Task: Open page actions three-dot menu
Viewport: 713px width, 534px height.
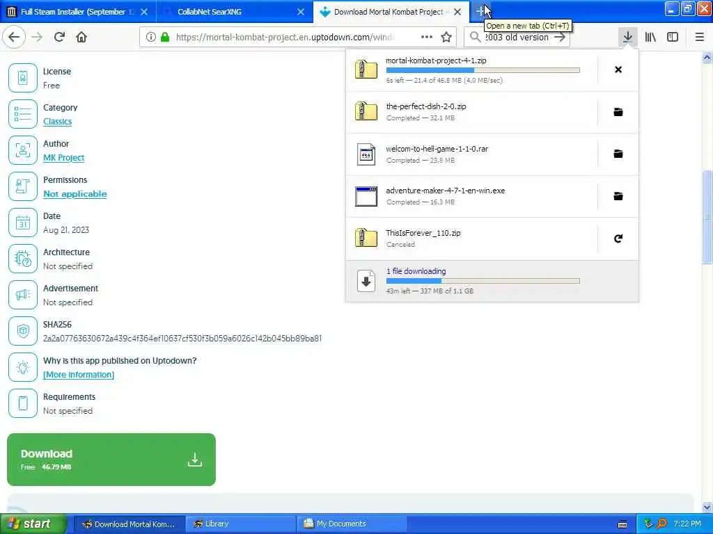Action: [x=427, y=38]
